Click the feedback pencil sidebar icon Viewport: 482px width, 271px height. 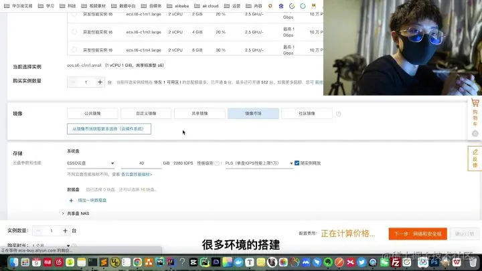pos(475,152)
